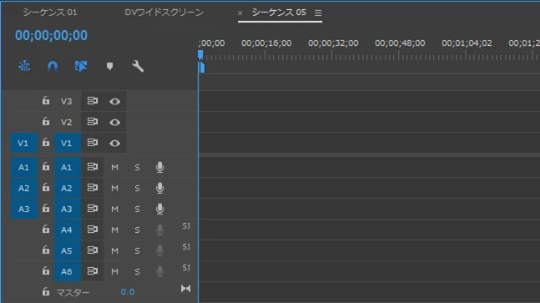The image size is (540, 303).
Task: Enable voice-over record on track A3
Action: tap(159, 209)
